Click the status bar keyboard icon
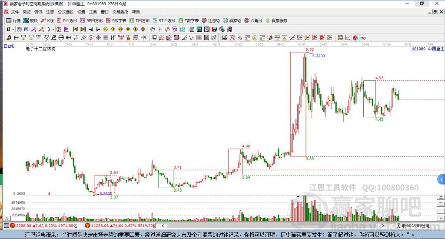 (x=6, y=226)
